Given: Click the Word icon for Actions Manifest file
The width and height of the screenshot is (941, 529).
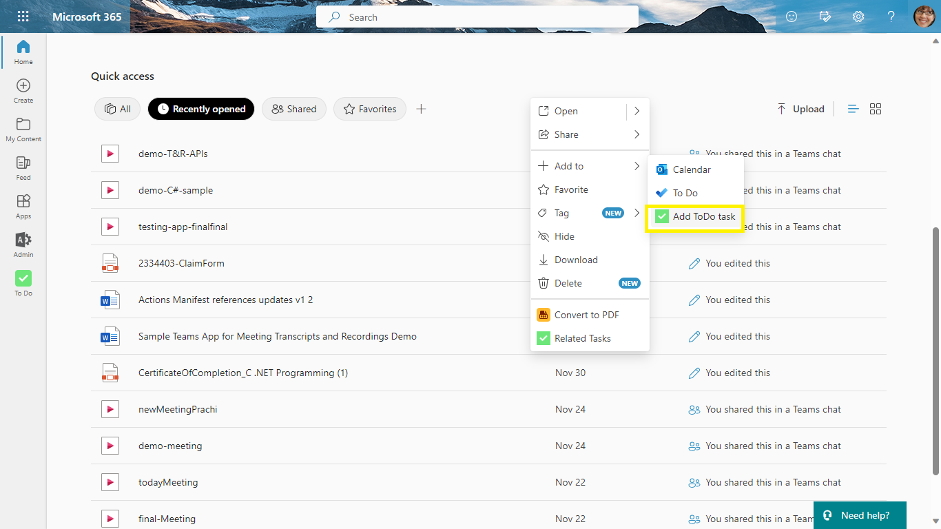Looking at the screenshot, I should (x=110, y=300).
